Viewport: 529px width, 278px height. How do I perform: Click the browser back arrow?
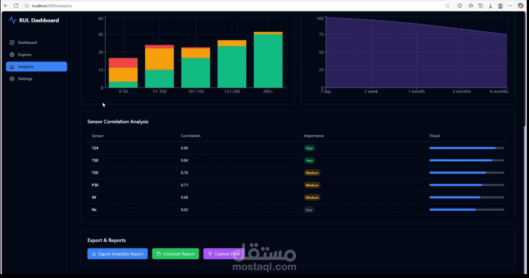click(6, 6)
